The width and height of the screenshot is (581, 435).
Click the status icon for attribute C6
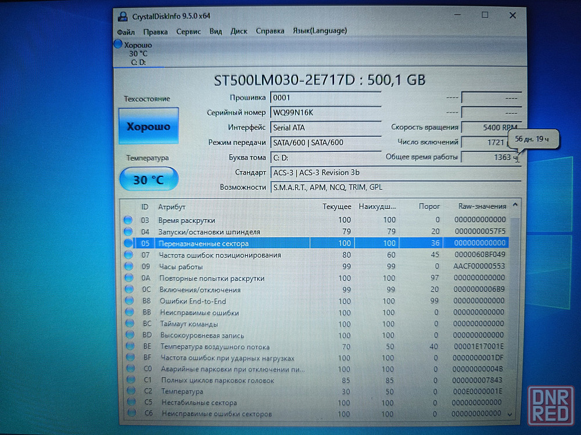coord(132,413)
